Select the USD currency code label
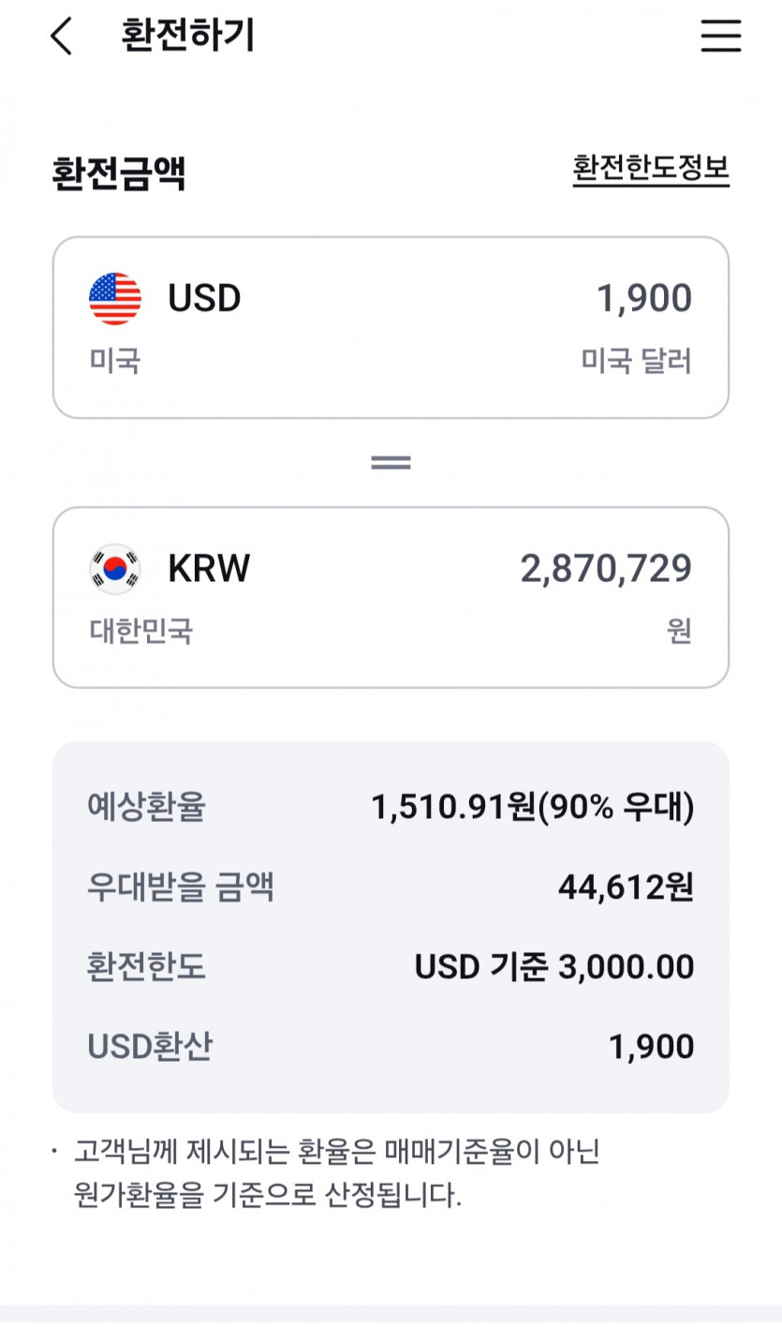This screenshot has height=1327, width=782. click(204, 299)
